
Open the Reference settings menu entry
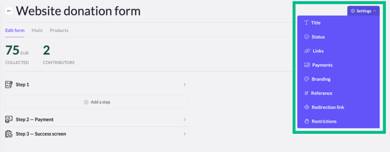(321, 93)
